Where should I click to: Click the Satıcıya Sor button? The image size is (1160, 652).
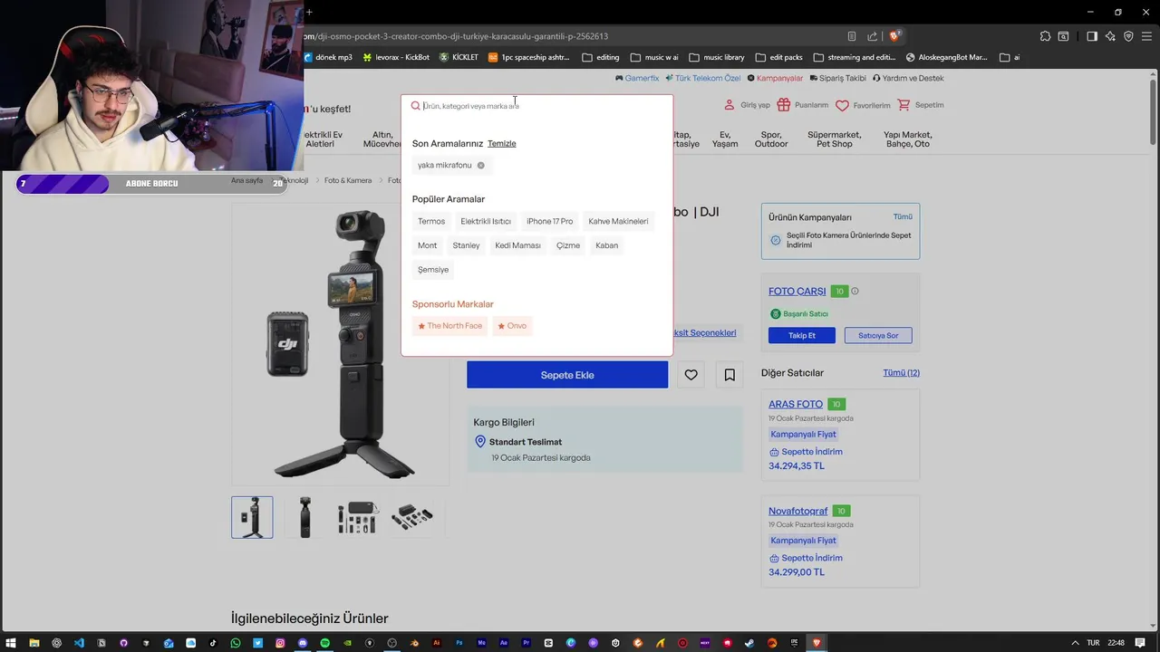pos(878,335)
